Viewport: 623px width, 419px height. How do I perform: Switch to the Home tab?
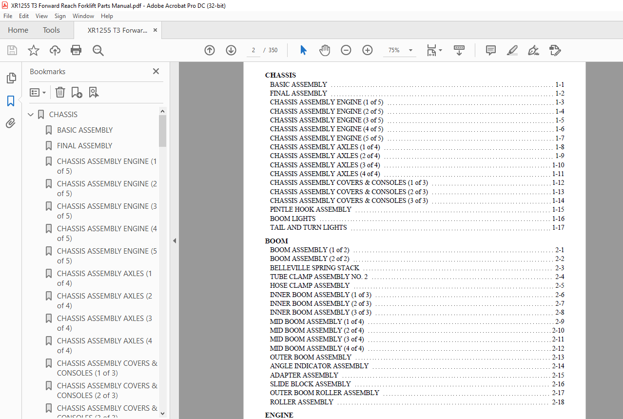point(18,30)
